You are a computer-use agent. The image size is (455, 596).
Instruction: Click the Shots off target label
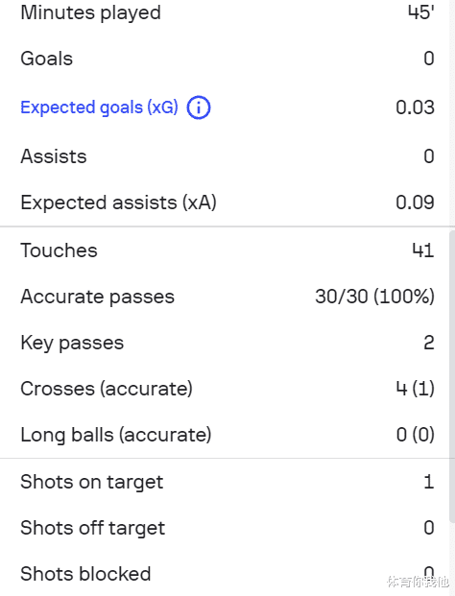tap(93, 528)
